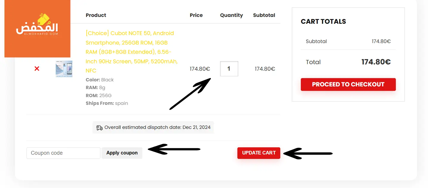This screenshot has height=188, width=428.
Task: Open the Cubot NOTE 50 product title link
Action: pyautogui.click(x=132, y=52)
